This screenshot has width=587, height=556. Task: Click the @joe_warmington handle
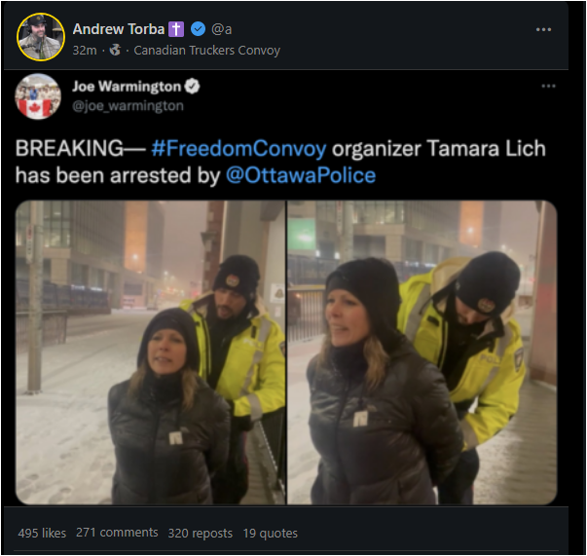click(128, 106)
